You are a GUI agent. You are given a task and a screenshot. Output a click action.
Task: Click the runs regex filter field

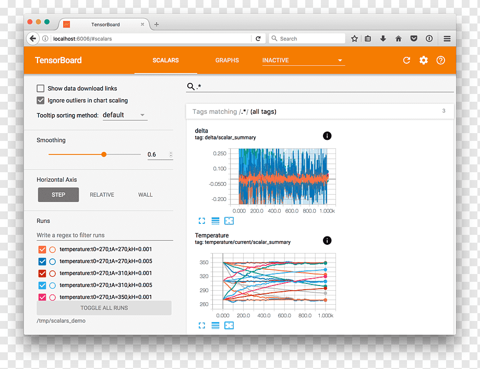(x=105, y=235)
